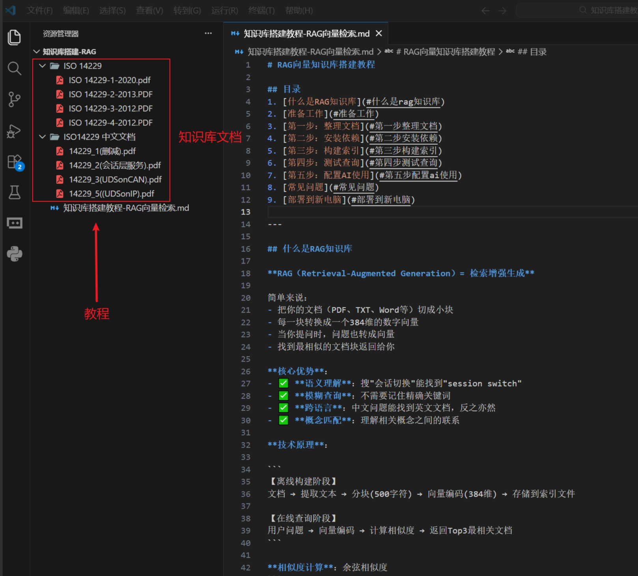Image resolution: width=638 pixels, height=576 pixels.
Task: Open 14229_2(会话层服务).pdf file
Action: pos(115,165)
